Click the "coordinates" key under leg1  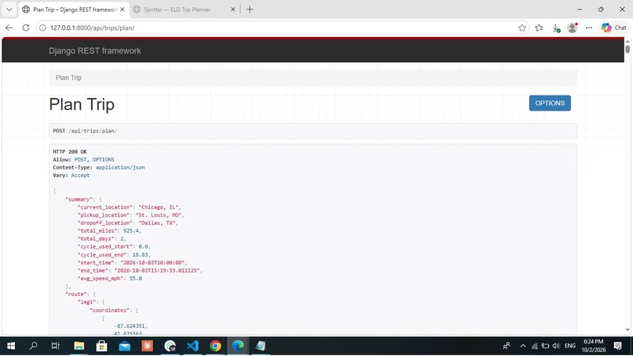110,311
